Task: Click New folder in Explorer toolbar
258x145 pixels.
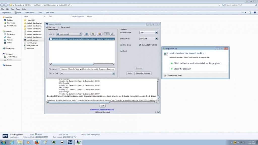Action: coord(50,13)
